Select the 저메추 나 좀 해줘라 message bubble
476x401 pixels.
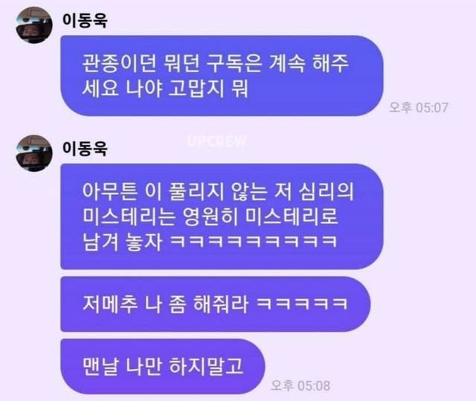pyautogui.click(x=216, y=304)
